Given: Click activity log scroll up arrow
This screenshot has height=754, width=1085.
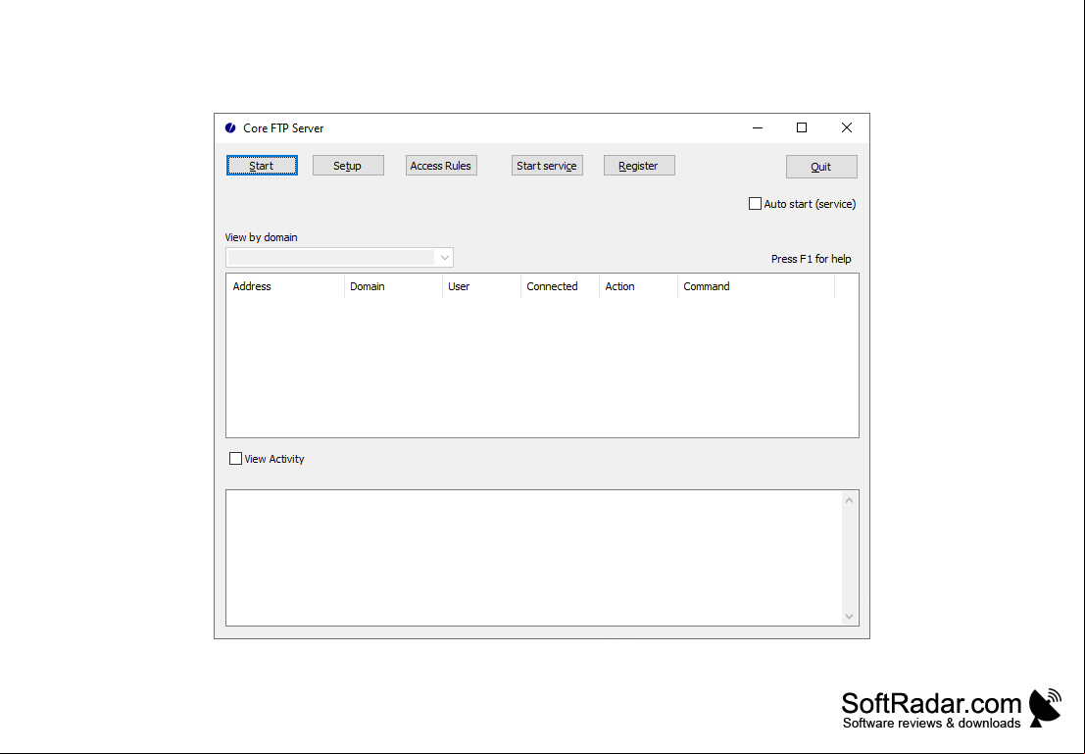Looking at the screenshot, I should point(850,500).
